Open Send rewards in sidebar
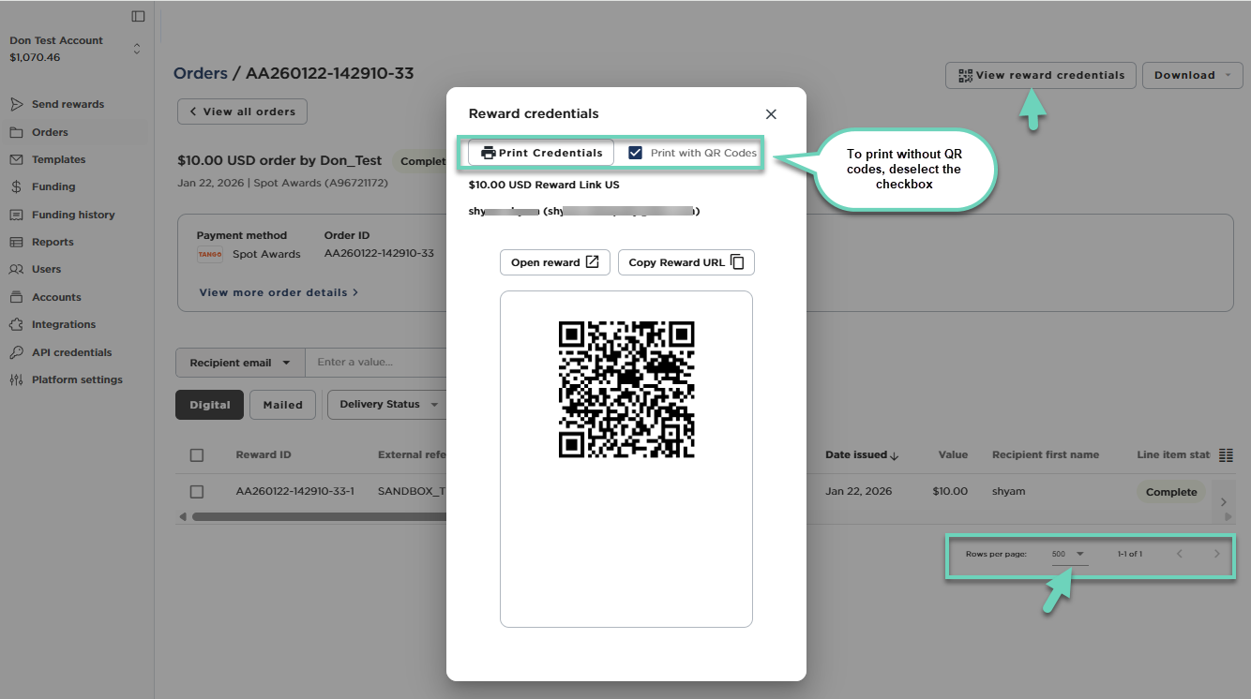Viewport: 1251px width, 699px height. click(x=68, y=104)
